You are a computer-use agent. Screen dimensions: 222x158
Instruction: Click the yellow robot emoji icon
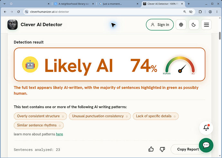point(30,65)
